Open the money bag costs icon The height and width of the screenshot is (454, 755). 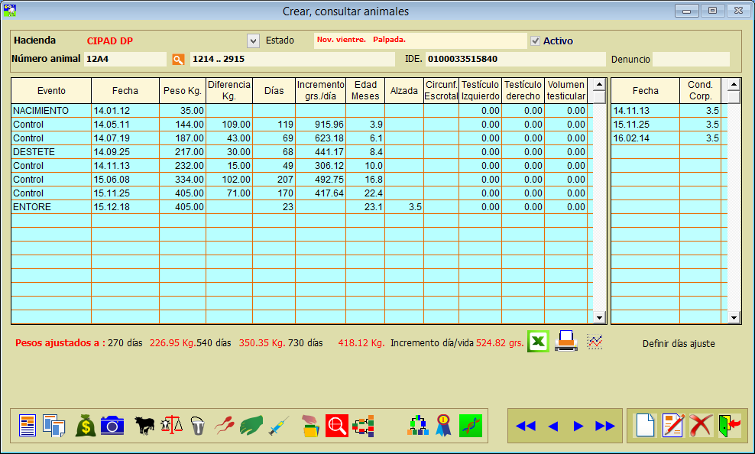[86, 425]
